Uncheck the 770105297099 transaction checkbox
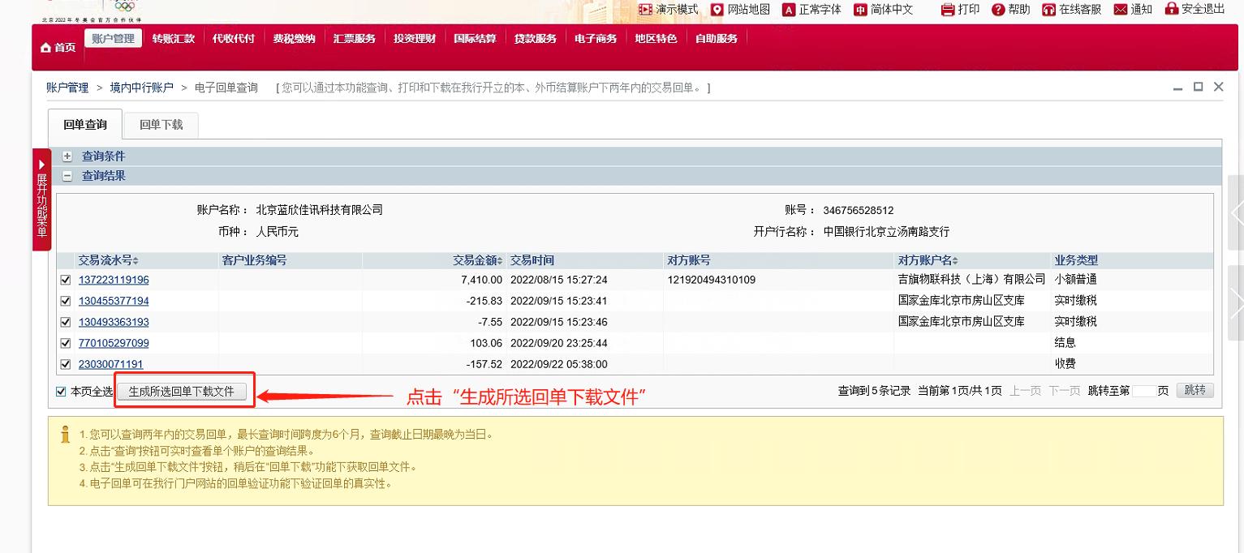This screenshot has width=1244, height=553. [66, 342]
